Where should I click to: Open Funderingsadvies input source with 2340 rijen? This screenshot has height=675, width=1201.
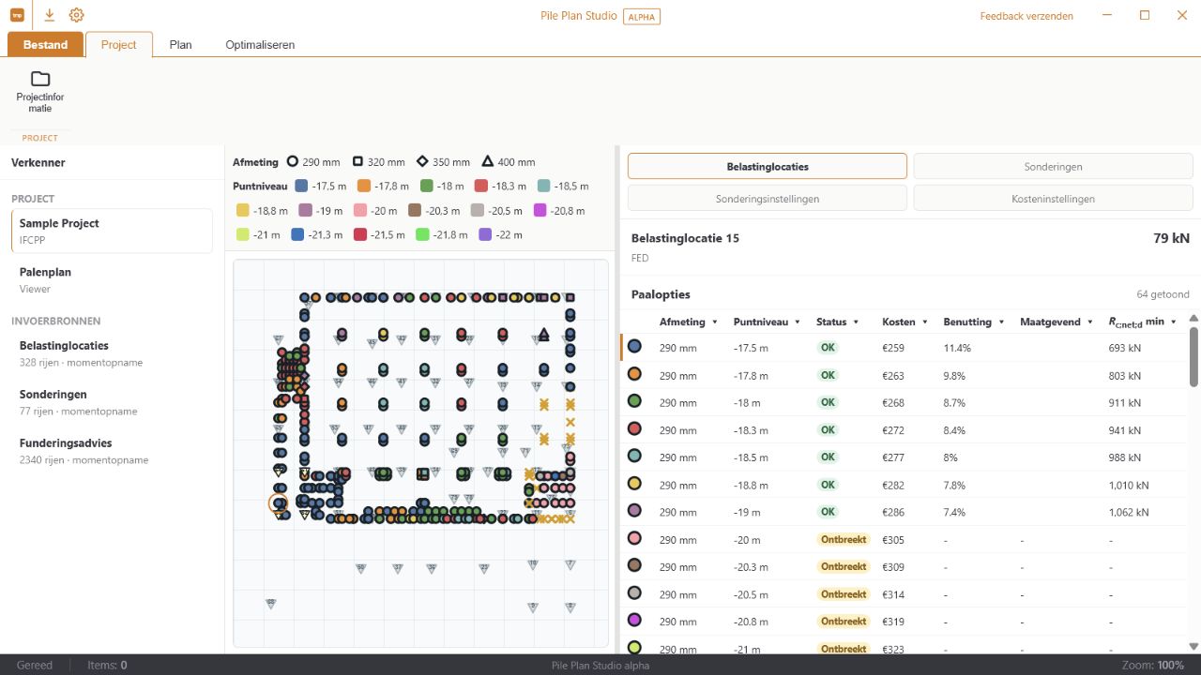(x=112, y=450)
